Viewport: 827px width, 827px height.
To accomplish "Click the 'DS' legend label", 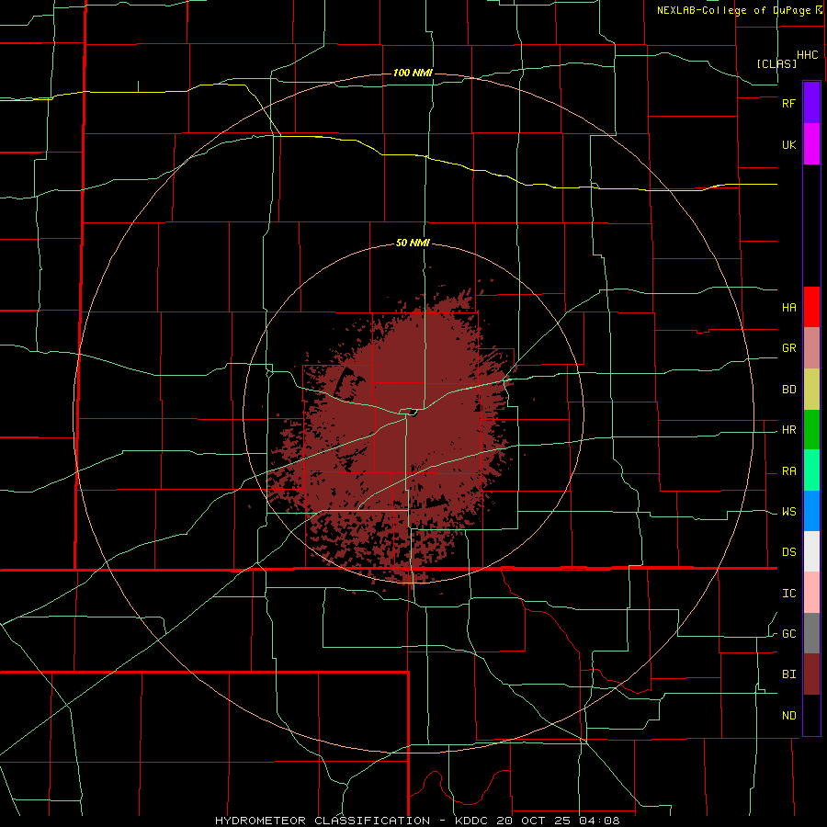I will point(788,552).
